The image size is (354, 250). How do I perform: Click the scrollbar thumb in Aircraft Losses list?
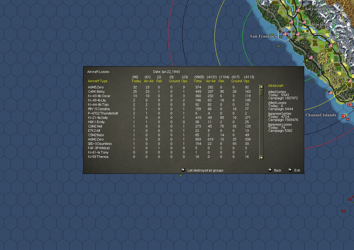(x=261, y=92)
